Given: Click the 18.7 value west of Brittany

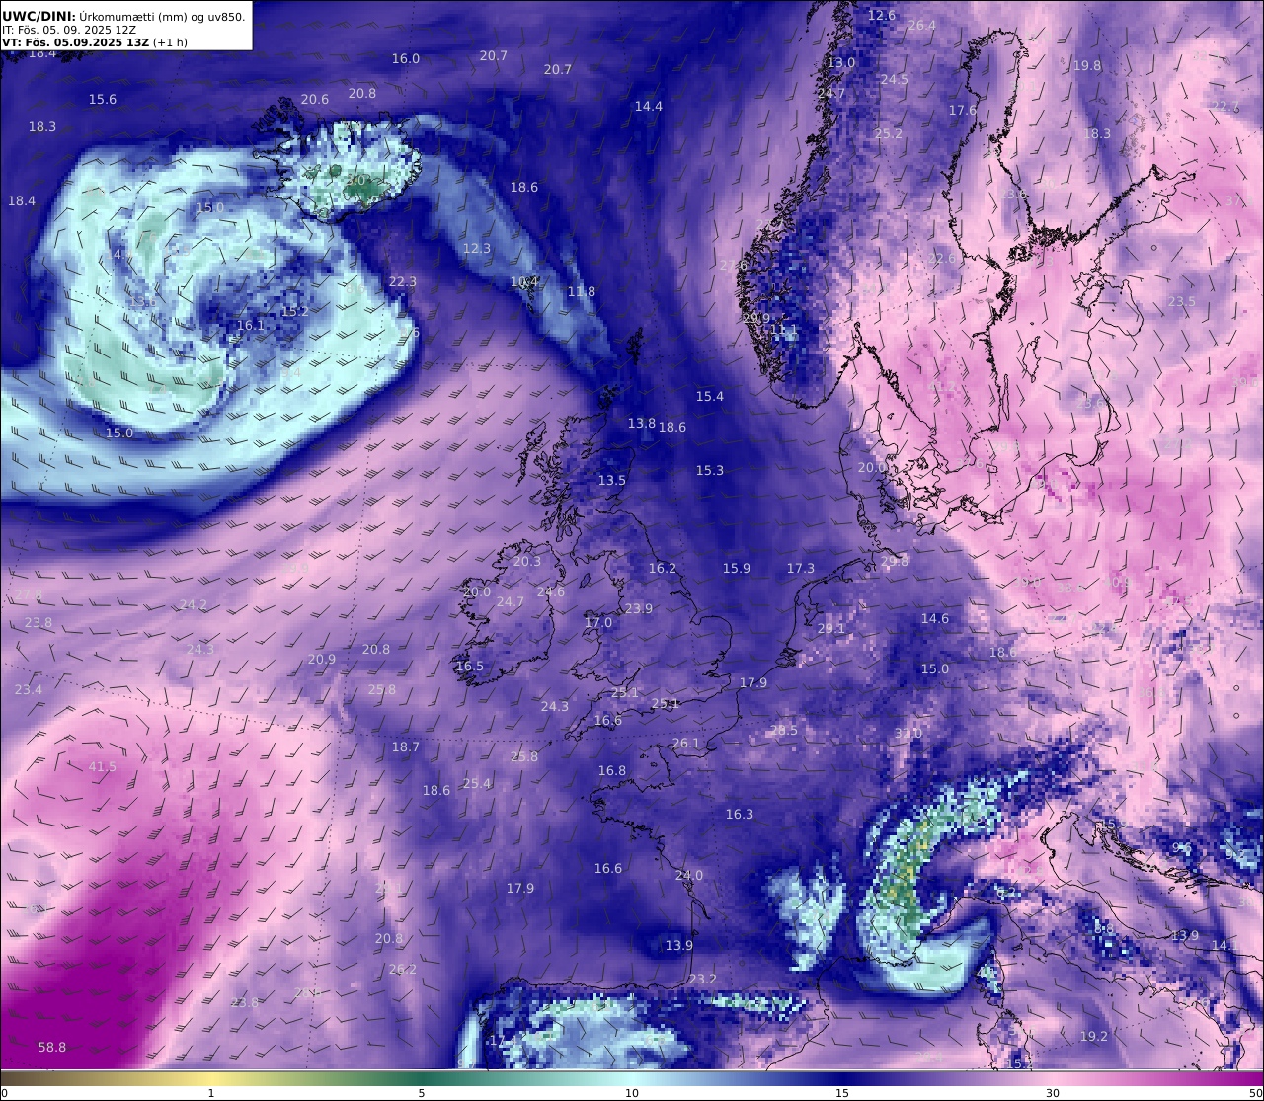Looking at the screenshot, I should coord(406,747).
